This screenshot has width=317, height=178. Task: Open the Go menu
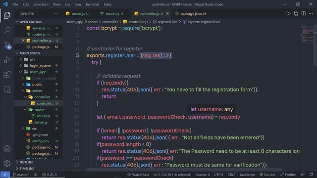[67, 4]
